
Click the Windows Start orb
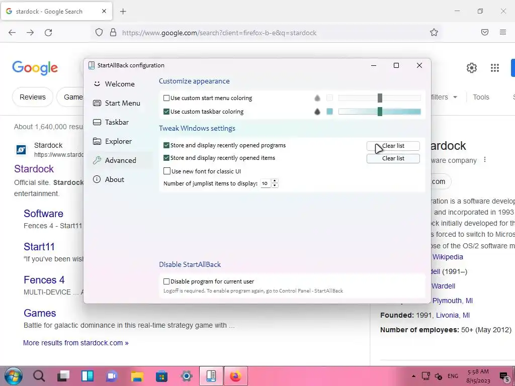13,376
